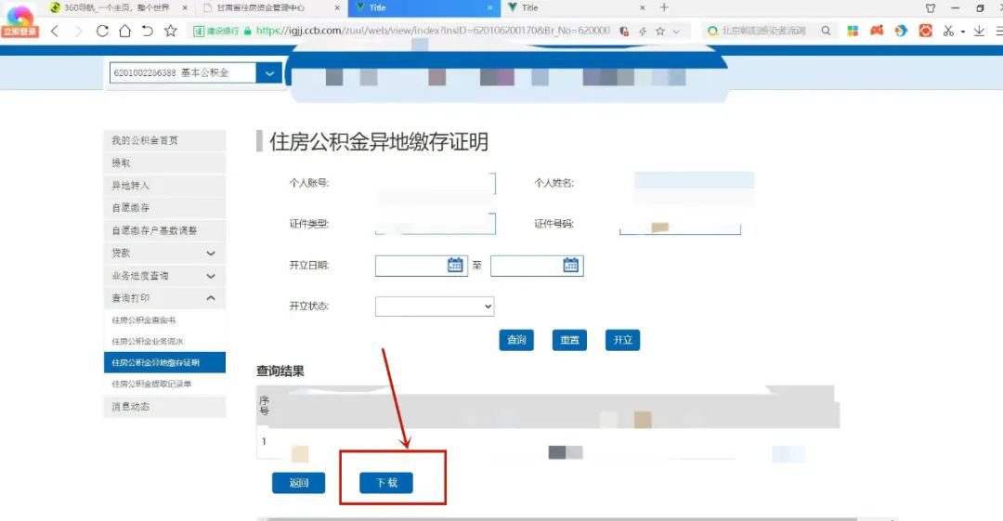
Task: Expand the 业务进度查询 sidebar section
Action: pyautogui.click(x=164, y=276)
